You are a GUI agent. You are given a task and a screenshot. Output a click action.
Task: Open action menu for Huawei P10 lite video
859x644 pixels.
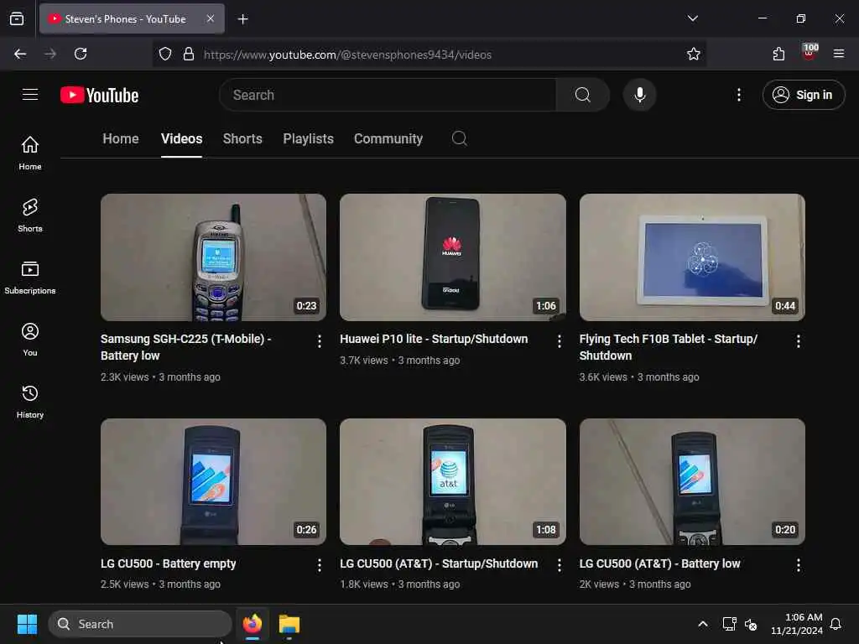[559, 341]
